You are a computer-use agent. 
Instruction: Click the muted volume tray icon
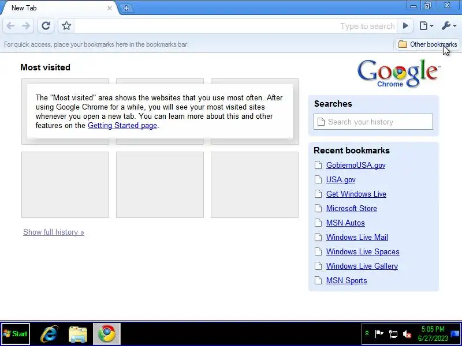point(407,334)
